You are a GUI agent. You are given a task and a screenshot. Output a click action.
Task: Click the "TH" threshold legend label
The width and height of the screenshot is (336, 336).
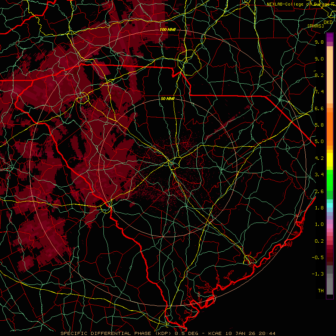[321, 291]
